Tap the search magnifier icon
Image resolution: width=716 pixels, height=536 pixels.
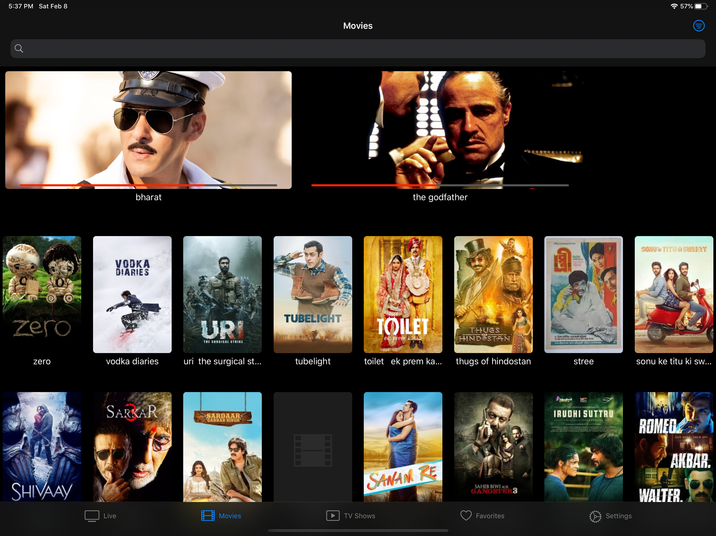pos(19,48)
